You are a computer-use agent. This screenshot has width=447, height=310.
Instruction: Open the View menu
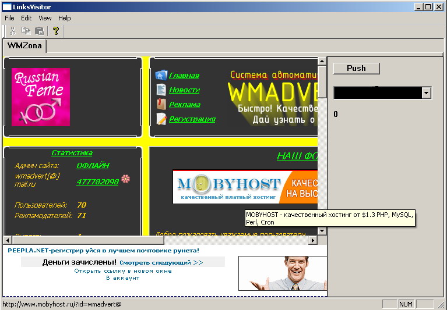(x=45, y=18)
